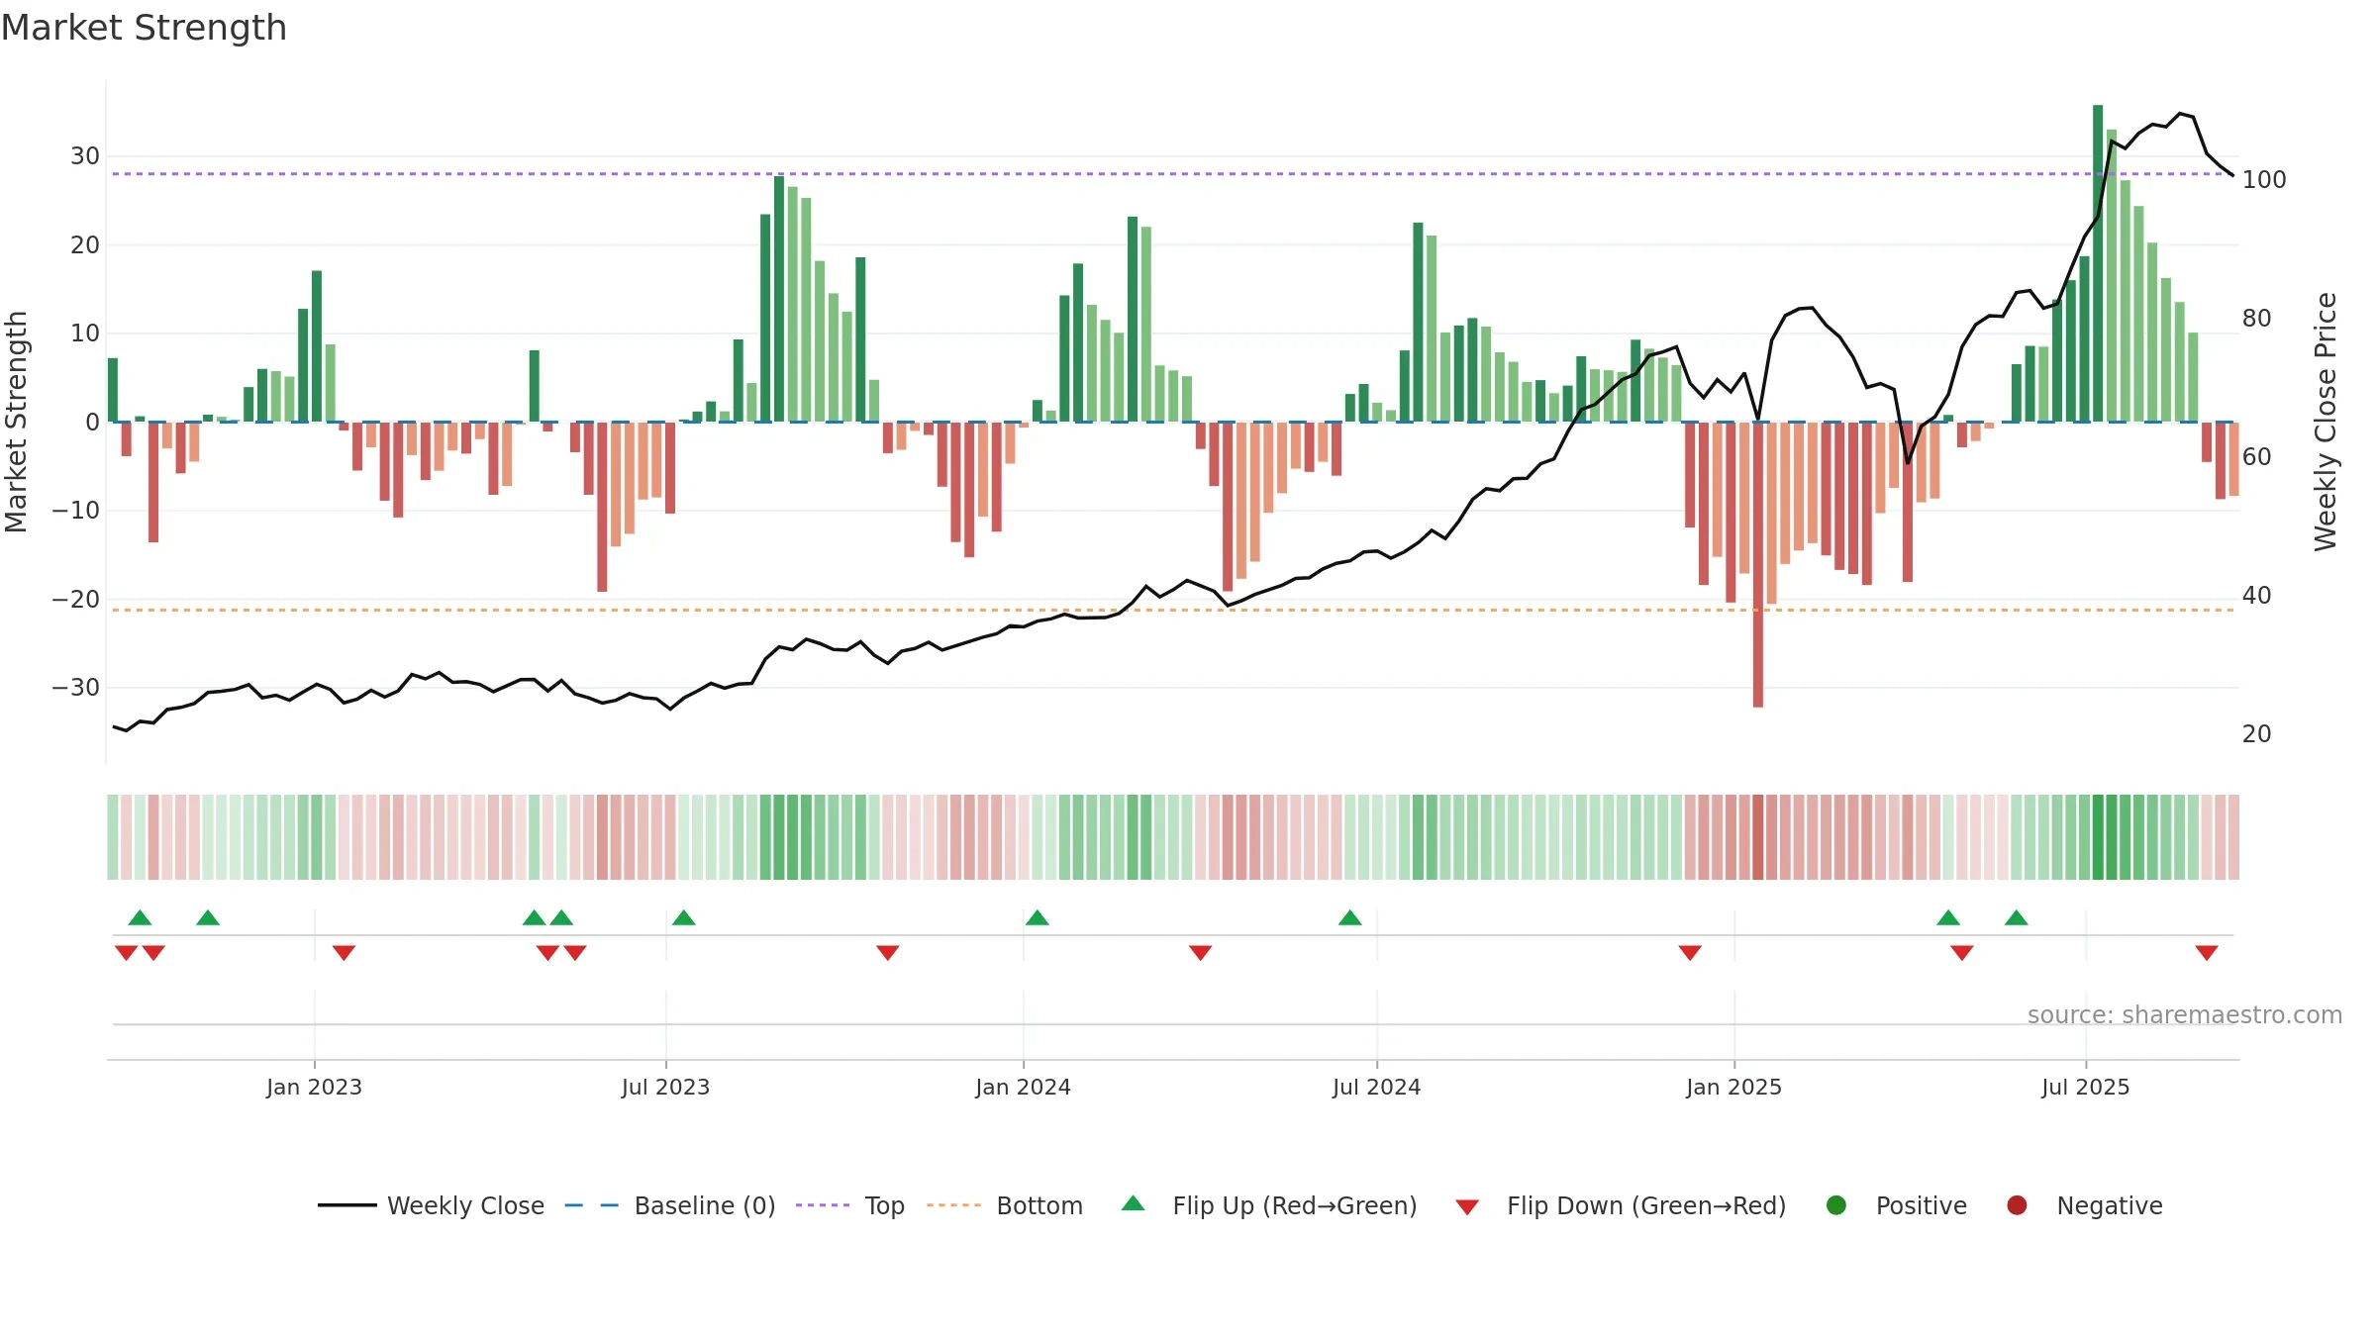The height and width of the screenshot is (1336, 2376).
Task: Click the tallest dark green bar above 30
Action: [x=2098, y=263]
